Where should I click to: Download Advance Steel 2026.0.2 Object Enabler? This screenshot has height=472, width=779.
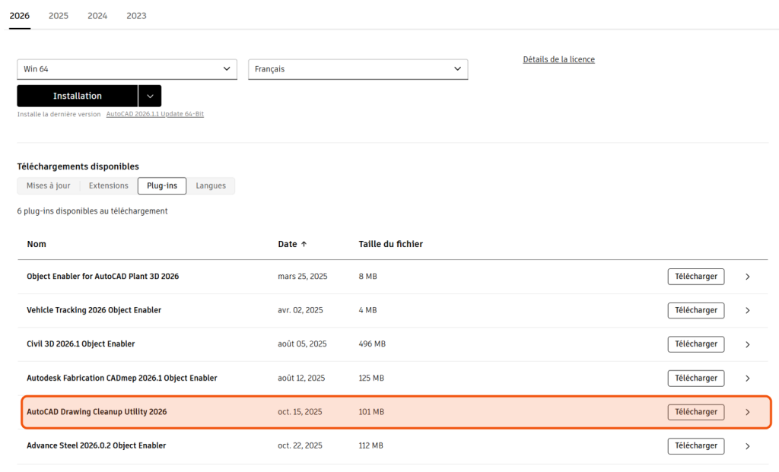695,445
